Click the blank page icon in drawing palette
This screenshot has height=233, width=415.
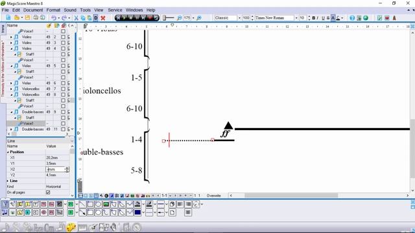coord(172,212)
